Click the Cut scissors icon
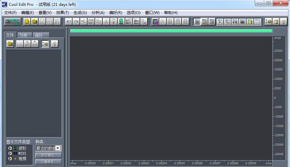 106,22
